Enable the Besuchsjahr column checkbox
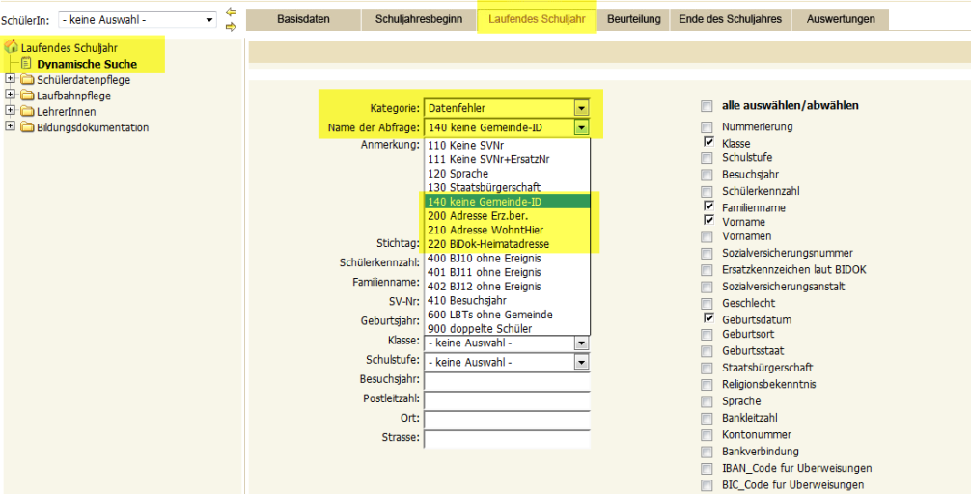 pos(707,176)
